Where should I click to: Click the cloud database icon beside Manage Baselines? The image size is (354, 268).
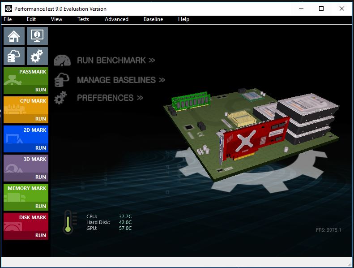tap(62, 80)
